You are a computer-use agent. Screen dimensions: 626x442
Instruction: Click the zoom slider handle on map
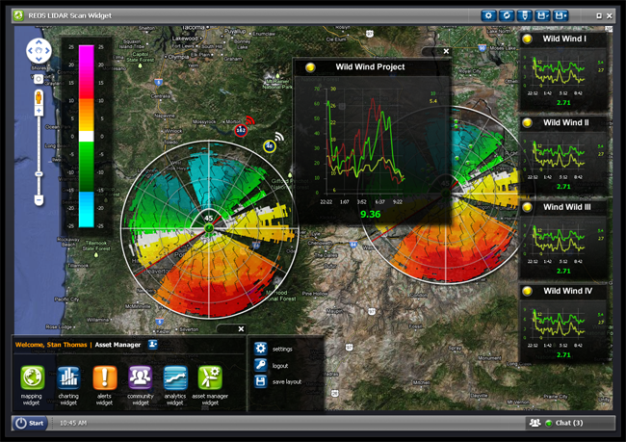tap(39, 174)
